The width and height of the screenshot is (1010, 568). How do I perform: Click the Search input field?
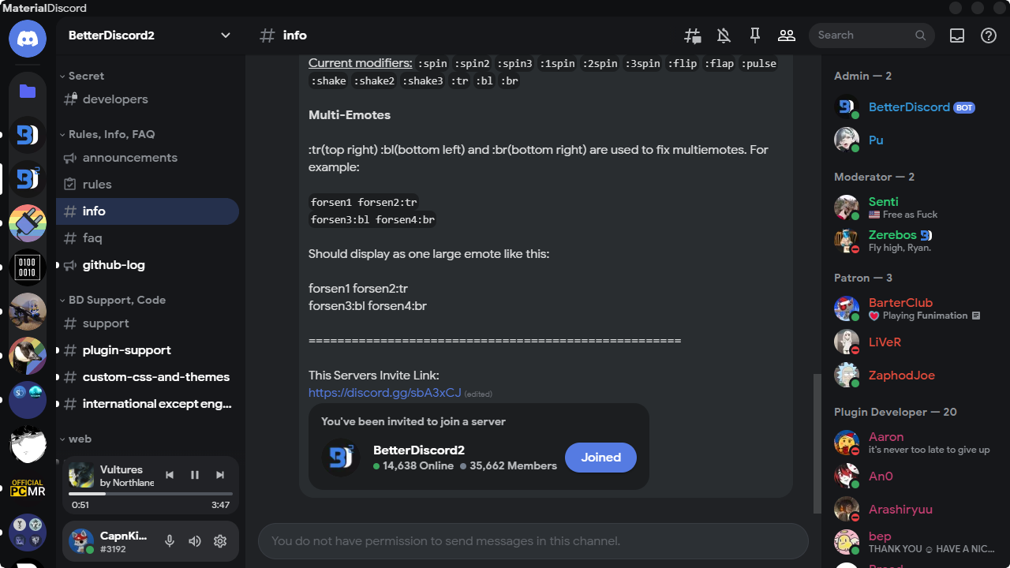click(x=864, y=35)
